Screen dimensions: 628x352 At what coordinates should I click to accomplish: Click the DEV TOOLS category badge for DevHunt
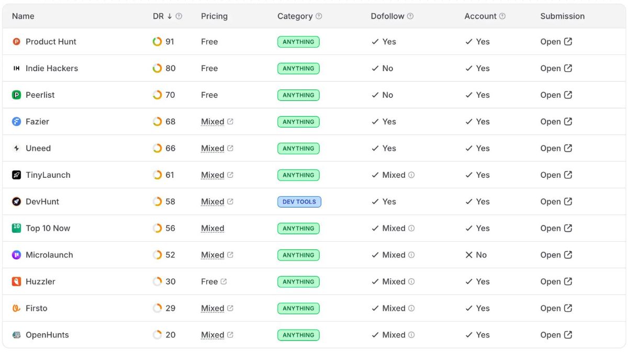tap(299, 202)
